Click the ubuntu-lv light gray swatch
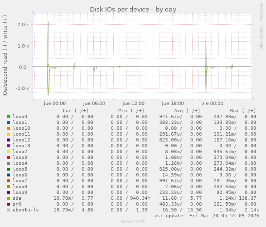 8,210
